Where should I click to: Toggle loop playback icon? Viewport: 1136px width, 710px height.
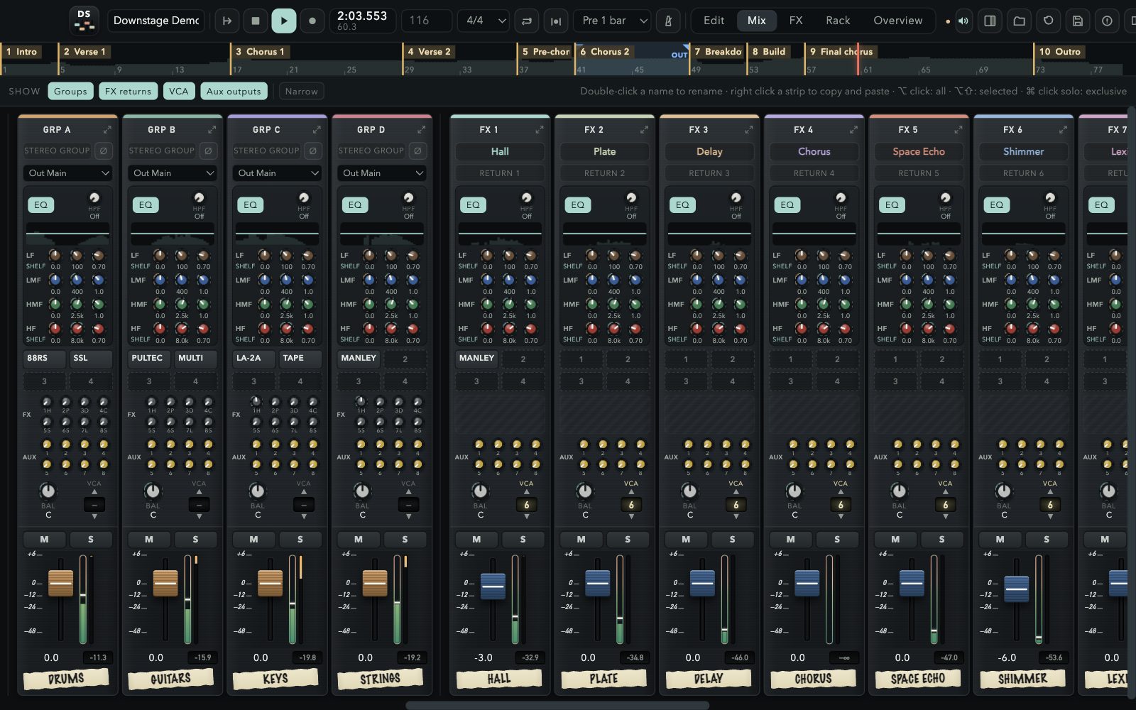pos(527,21)
